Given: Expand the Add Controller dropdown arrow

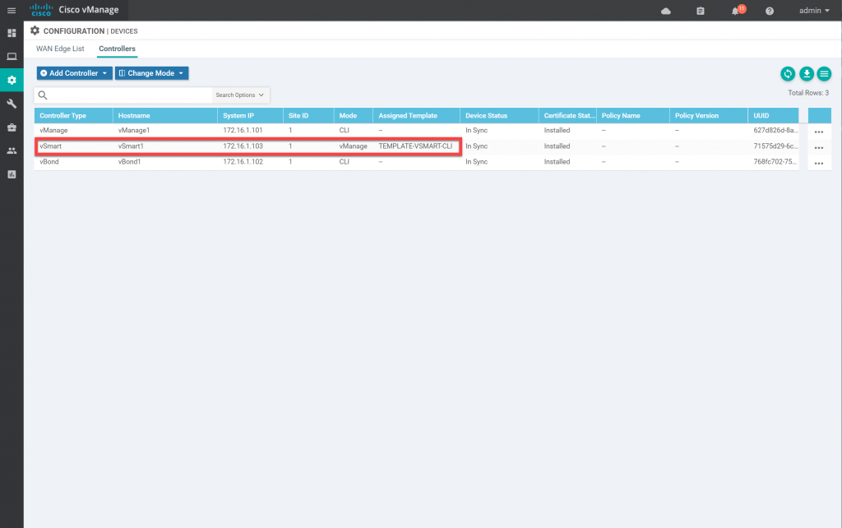Looking at the screenshot, I should [x=104, y=73].
